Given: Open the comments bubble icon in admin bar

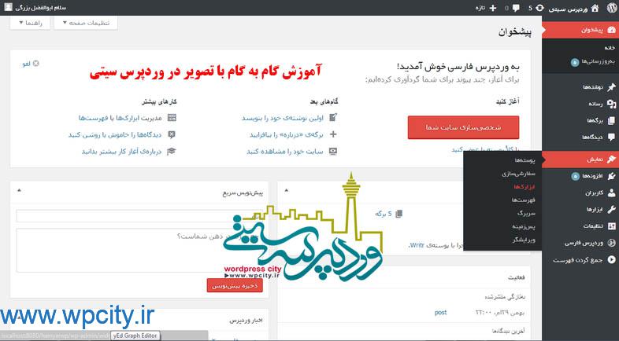Looking at the screenshot, I should click(516, 8).
